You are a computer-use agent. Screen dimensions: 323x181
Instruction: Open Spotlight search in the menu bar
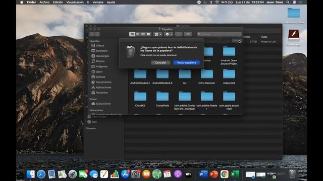point(288,2)
